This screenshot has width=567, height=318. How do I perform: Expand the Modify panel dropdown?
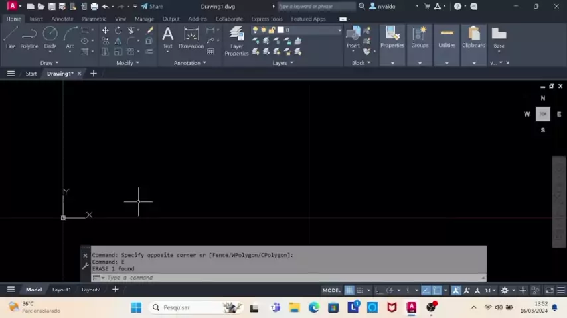point(127,63)
